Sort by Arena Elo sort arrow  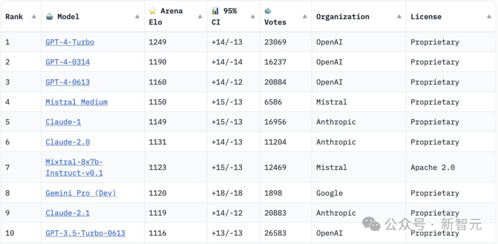(200, 17)
